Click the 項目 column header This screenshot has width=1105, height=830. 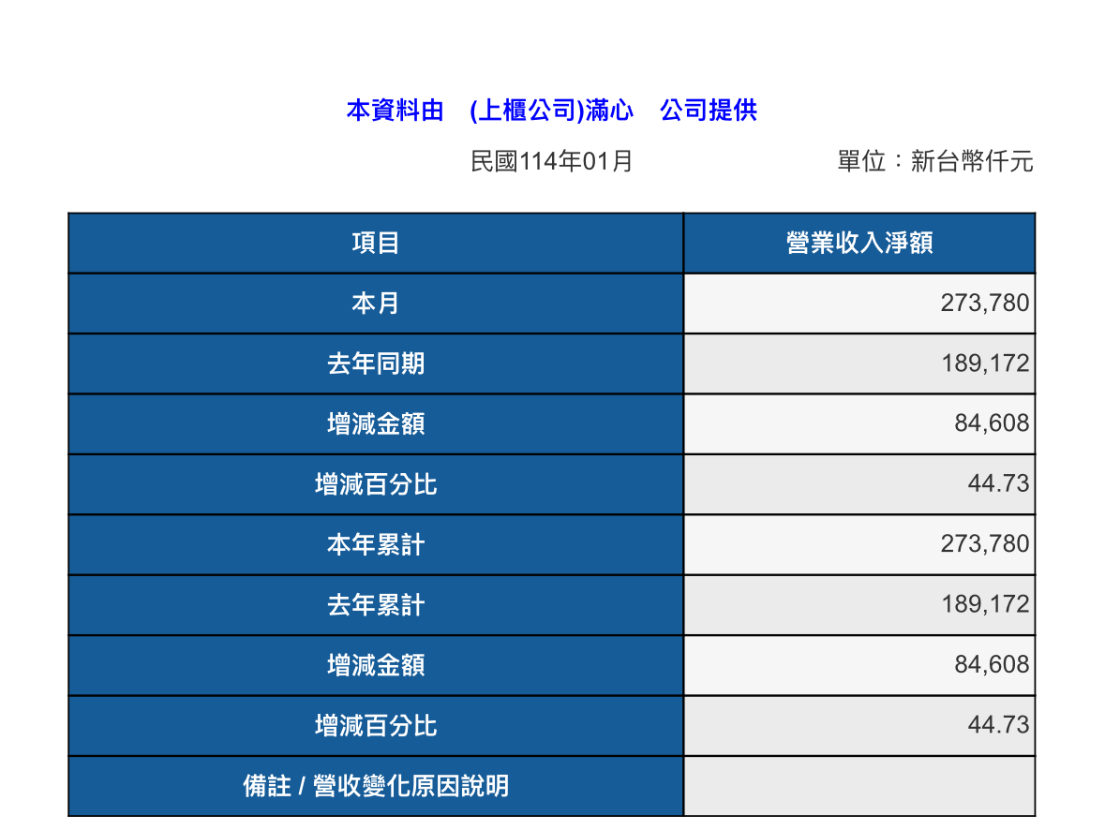click(x=376, y=243)
